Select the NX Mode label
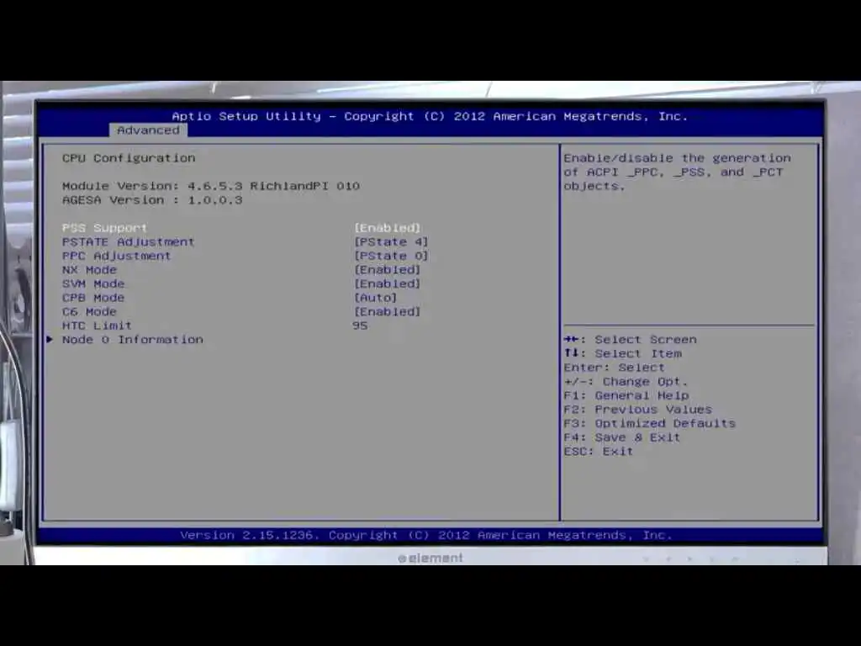This screenshot has width=861, height=646. pyautogui.click(x=89, y=270)
